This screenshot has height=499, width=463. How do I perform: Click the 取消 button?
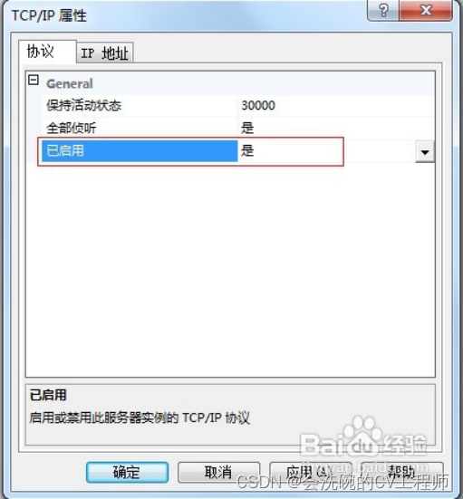tap(218, 472)
